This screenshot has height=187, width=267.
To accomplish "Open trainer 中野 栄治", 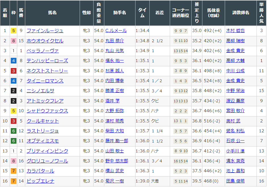I will 235,91.
